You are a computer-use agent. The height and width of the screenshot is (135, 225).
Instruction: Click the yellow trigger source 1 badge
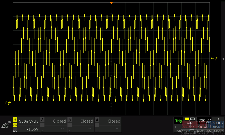pyautogui.click(x=187, y=119)
